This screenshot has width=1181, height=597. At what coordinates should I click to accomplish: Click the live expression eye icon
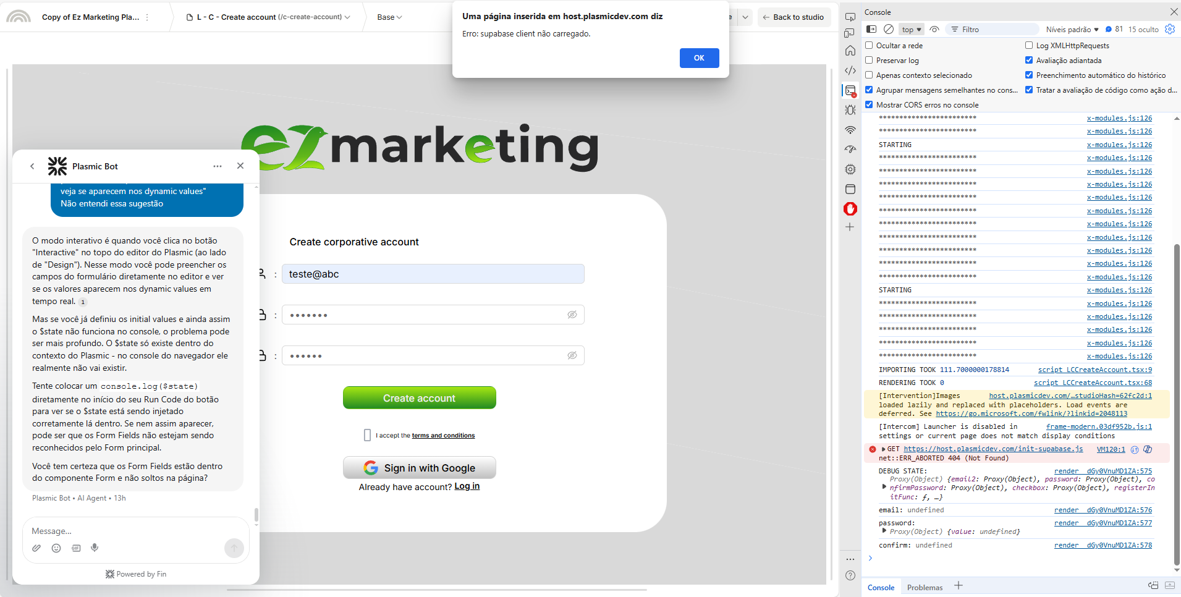tap(934, 29)
